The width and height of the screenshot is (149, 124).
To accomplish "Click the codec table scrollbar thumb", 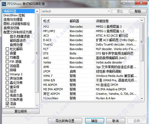I will (x=142, y=42).
